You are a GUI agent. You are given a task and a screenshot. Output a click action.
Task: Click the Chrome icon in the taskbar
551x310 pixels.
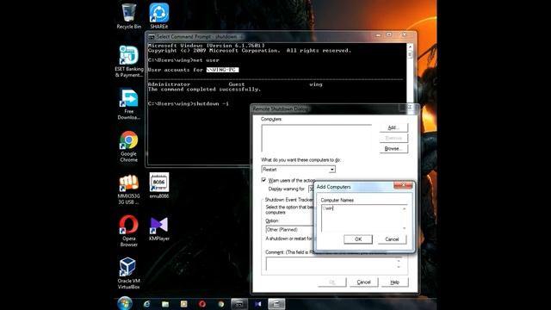(220, 304)
